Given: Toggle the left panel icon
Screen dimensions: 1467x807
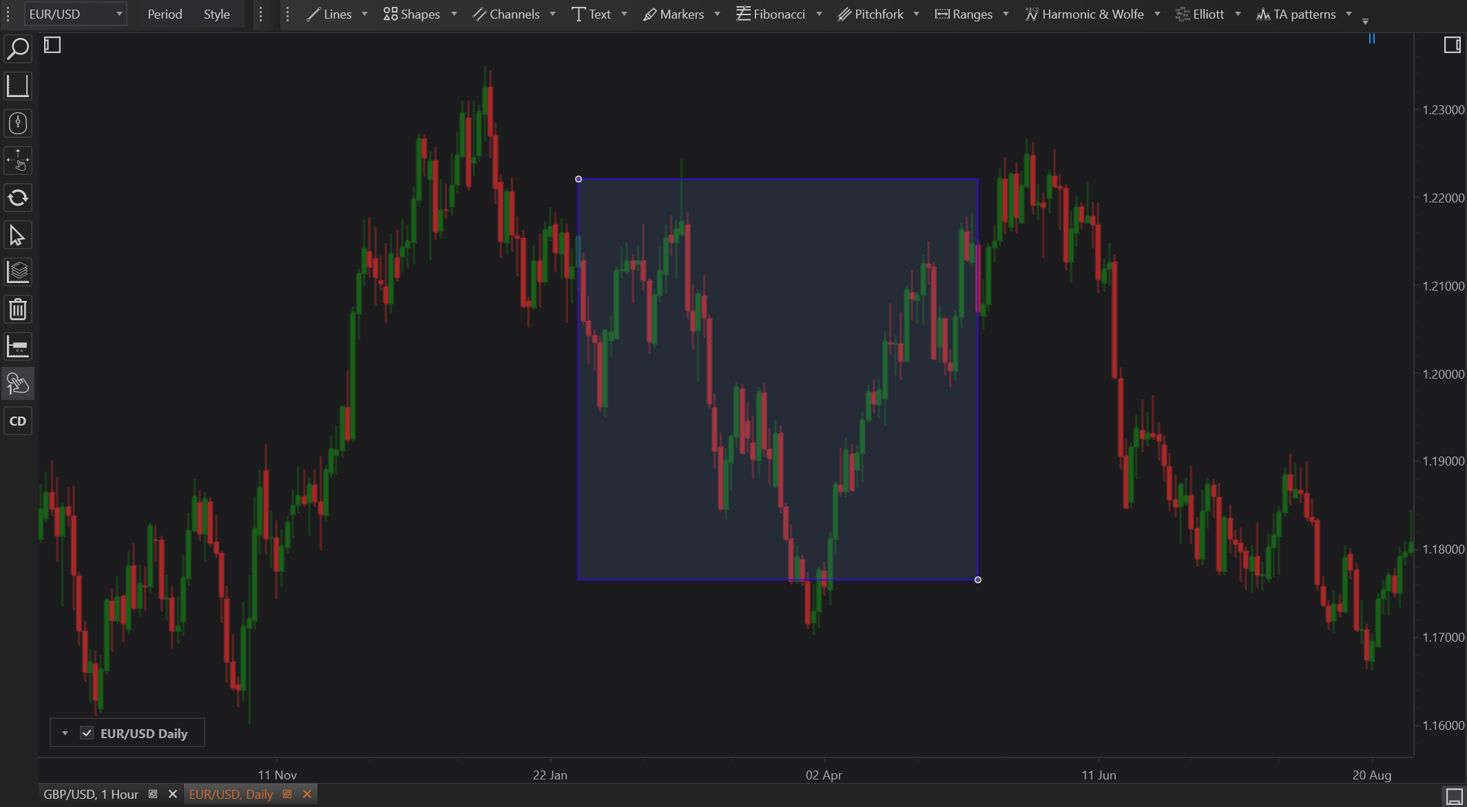Looking at the screenshot, I should pos(52,45).
